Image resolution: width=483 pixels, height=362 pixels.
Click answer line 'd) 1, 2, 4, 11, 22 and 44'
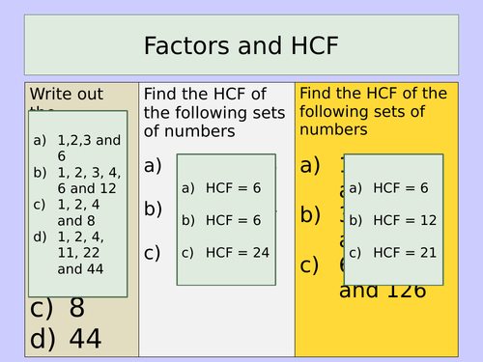pyautogui.click(x=69, y=253)
